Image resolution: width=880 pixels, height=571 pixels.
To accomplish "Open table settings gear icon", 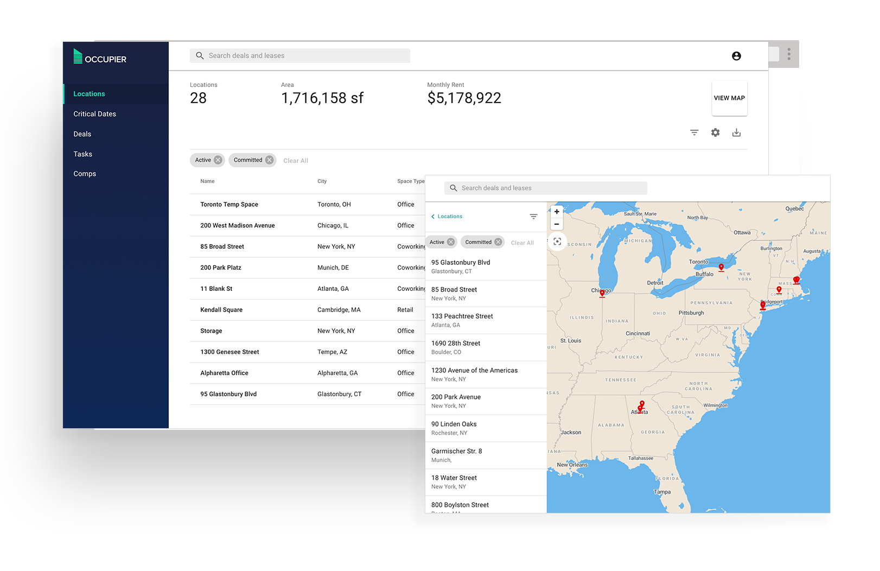I will click(715, 132).
